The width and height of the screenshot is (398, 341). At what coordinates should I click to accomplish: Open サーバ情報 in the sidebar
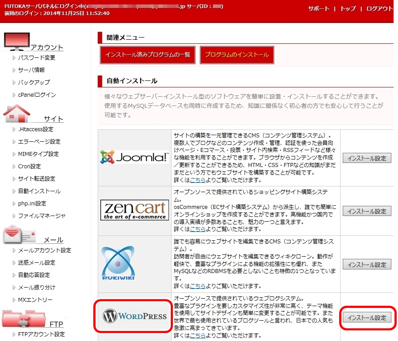31,70
